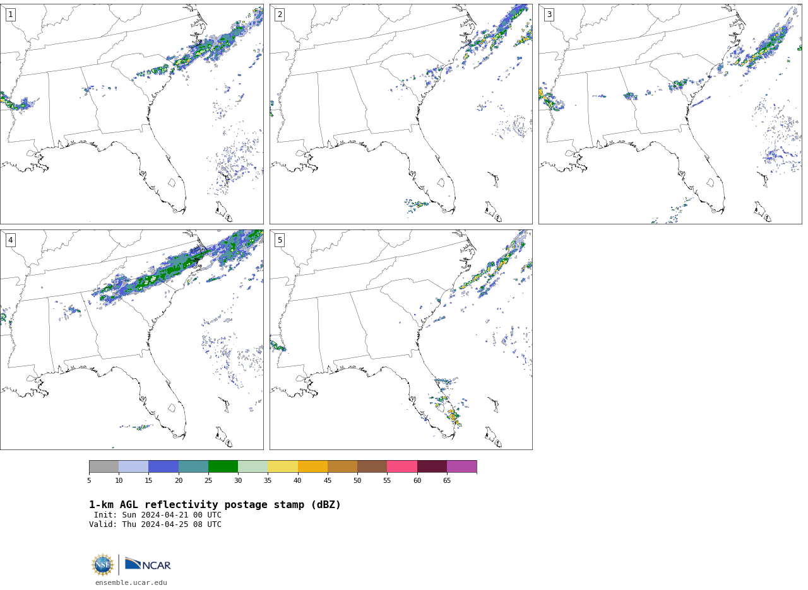The image size is (808, 590).
Task: Click the colorbar tick label 30
Action: [238, 481]
